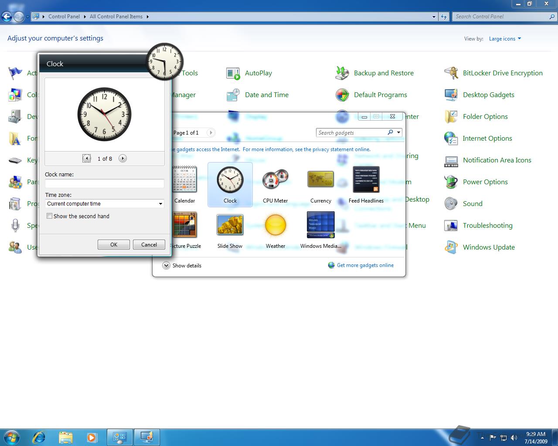This screenshot has height=446, width=558.
Task: Refresh the Control Panel address bar
Action: (444, 17)
